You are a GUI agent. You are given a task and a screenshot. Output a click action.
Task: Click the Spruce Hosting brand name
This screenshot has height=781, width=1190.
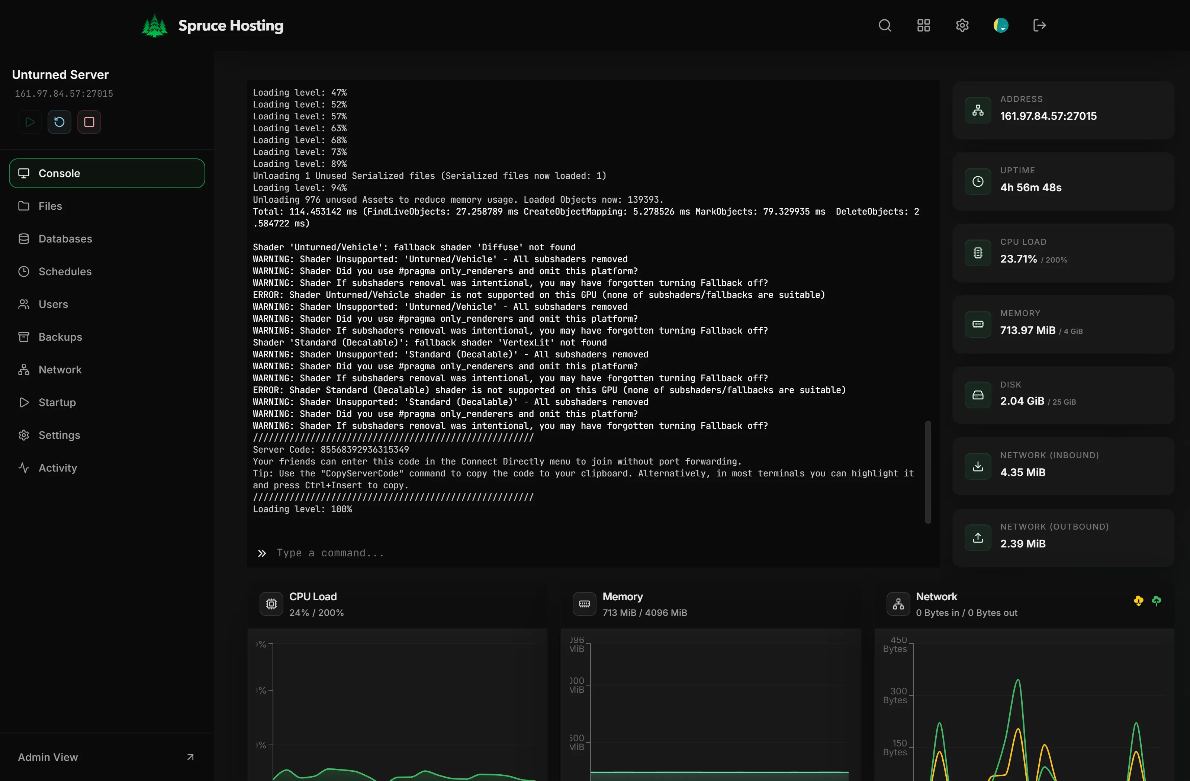point(231,26)
